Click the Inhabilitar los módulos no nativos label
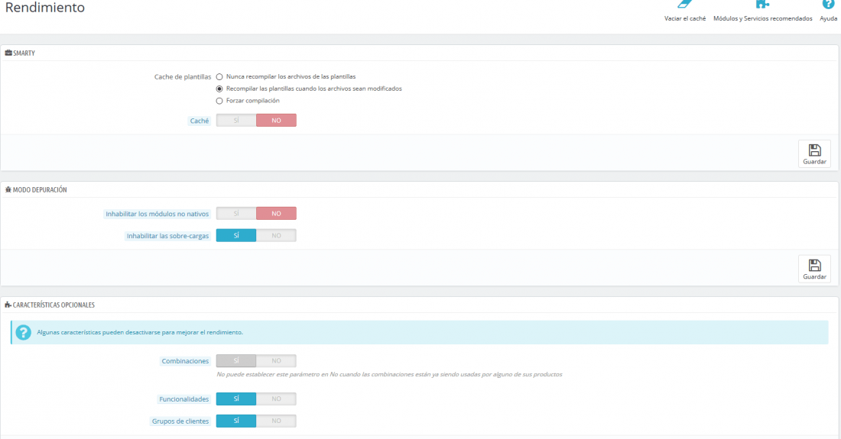Screen dimensions: 841x439 coord(157,214)
